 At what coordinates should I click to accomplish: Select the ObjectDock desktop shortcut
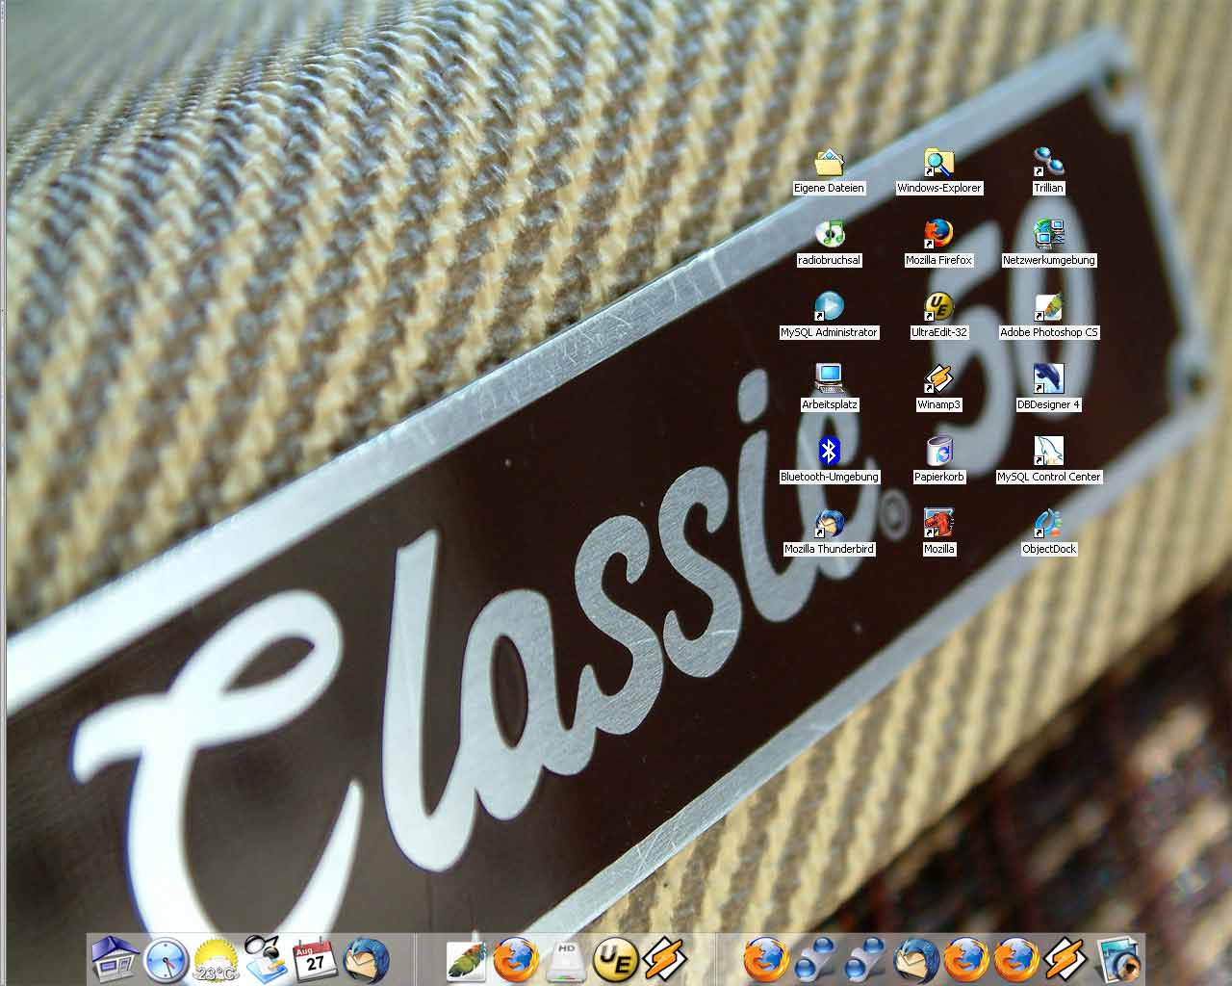coord(1048,532)
